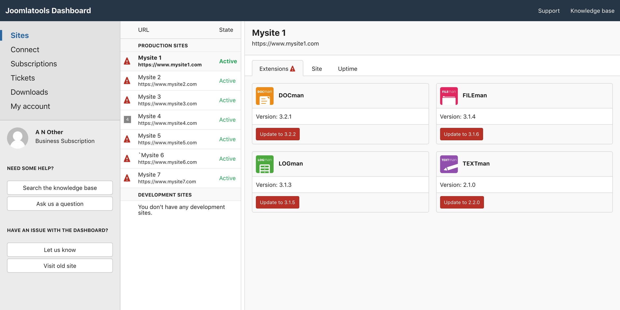This screenshot has width=620, height=310.
Task: Click the warning icon beside Mysite 1
Action: pyautogui.click(x=127, y=61)
